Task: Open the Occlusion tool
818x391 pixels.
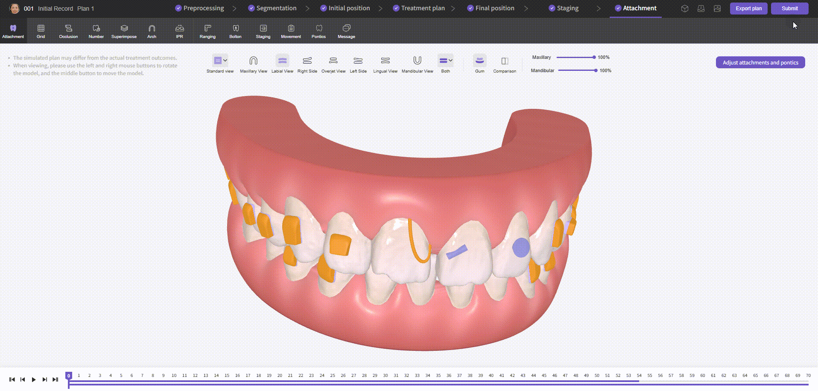Action: coord(68,31)
